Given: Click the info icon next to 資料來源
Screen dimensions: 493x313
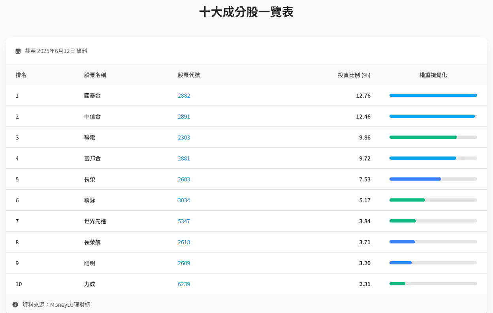Looking at the screenshot, I should tap(15, 304).
